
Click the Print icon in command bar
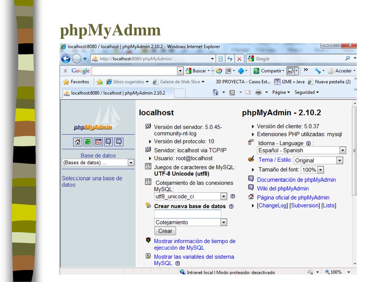pos(258,92)
